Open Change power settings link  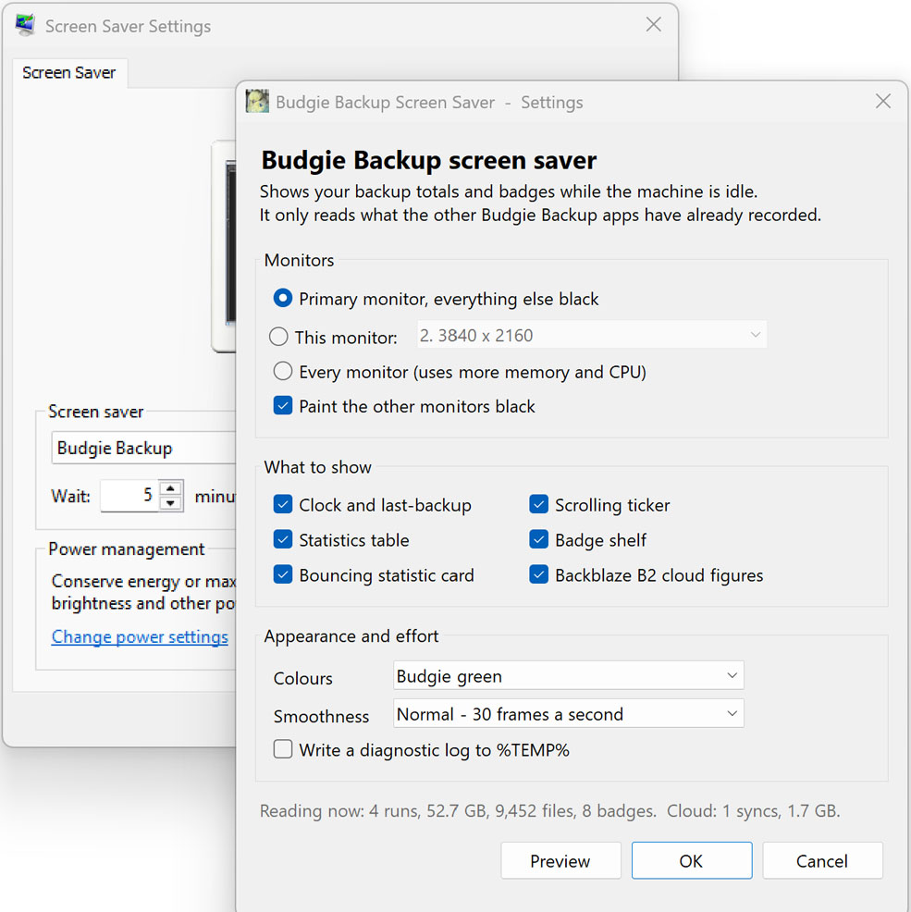point(140,637)
